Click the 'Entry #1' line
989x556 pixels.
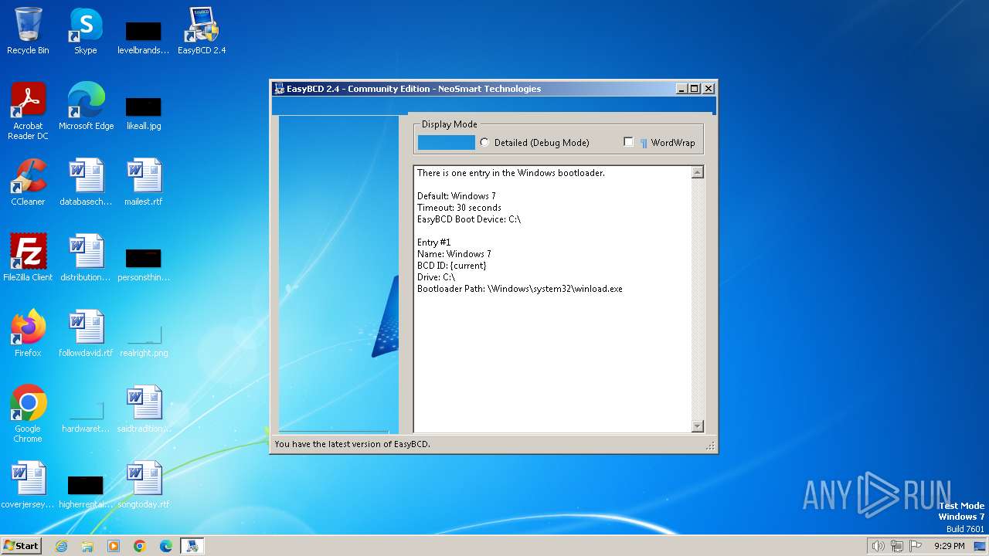point(433,242)
